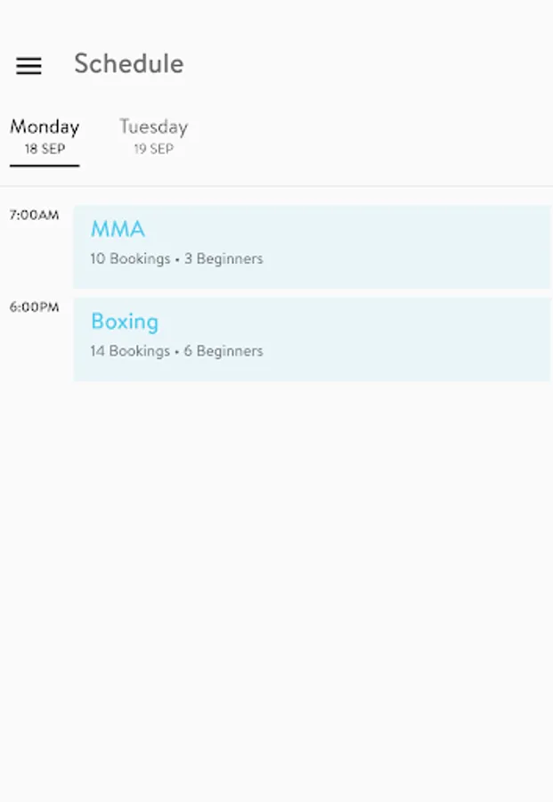Click the 6:00PM time label
This screenshot has height=802, width=553.
[x=34, y=307]
